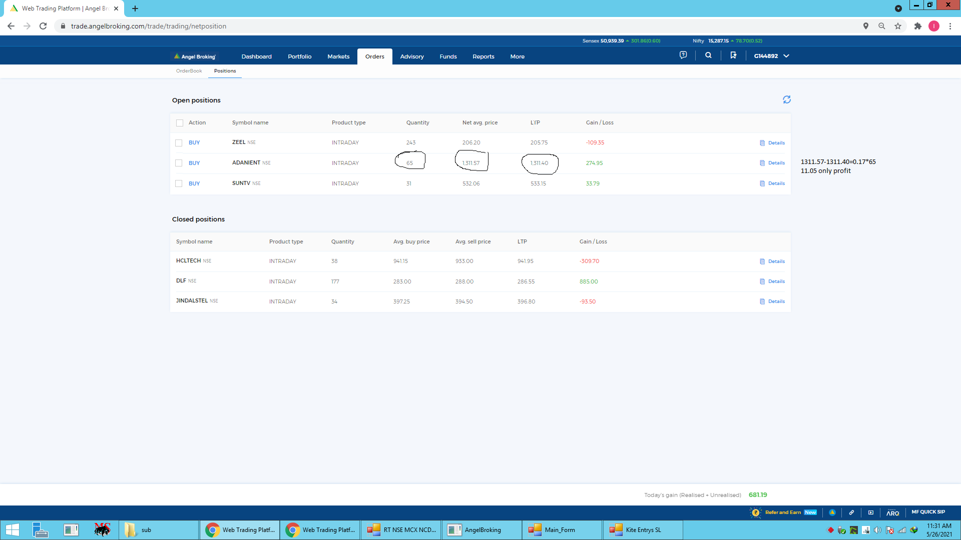Open the ARQ icon in footer bar

click(x=892, y=512)
